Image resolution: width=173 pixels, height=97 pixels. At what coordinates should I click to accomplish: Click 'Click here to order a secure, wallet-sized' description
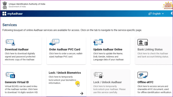tap(66, 55)
